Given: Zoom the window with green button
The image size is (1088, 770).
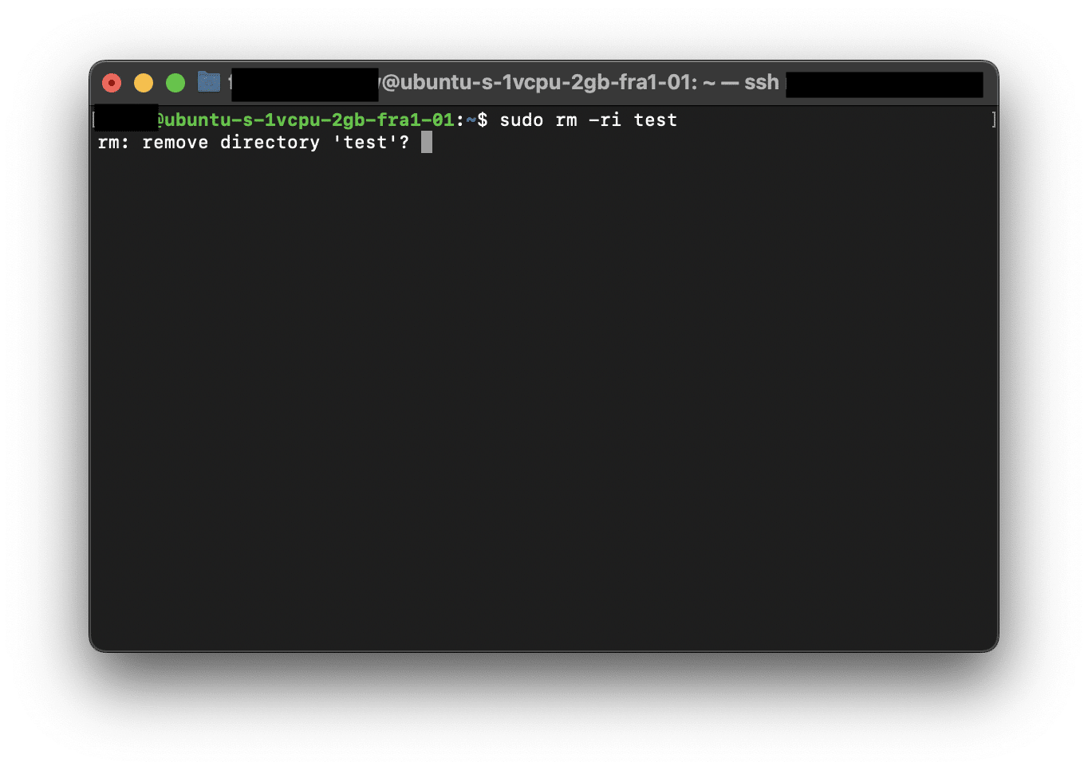Looking at the screenshot, I should (175, 83).
